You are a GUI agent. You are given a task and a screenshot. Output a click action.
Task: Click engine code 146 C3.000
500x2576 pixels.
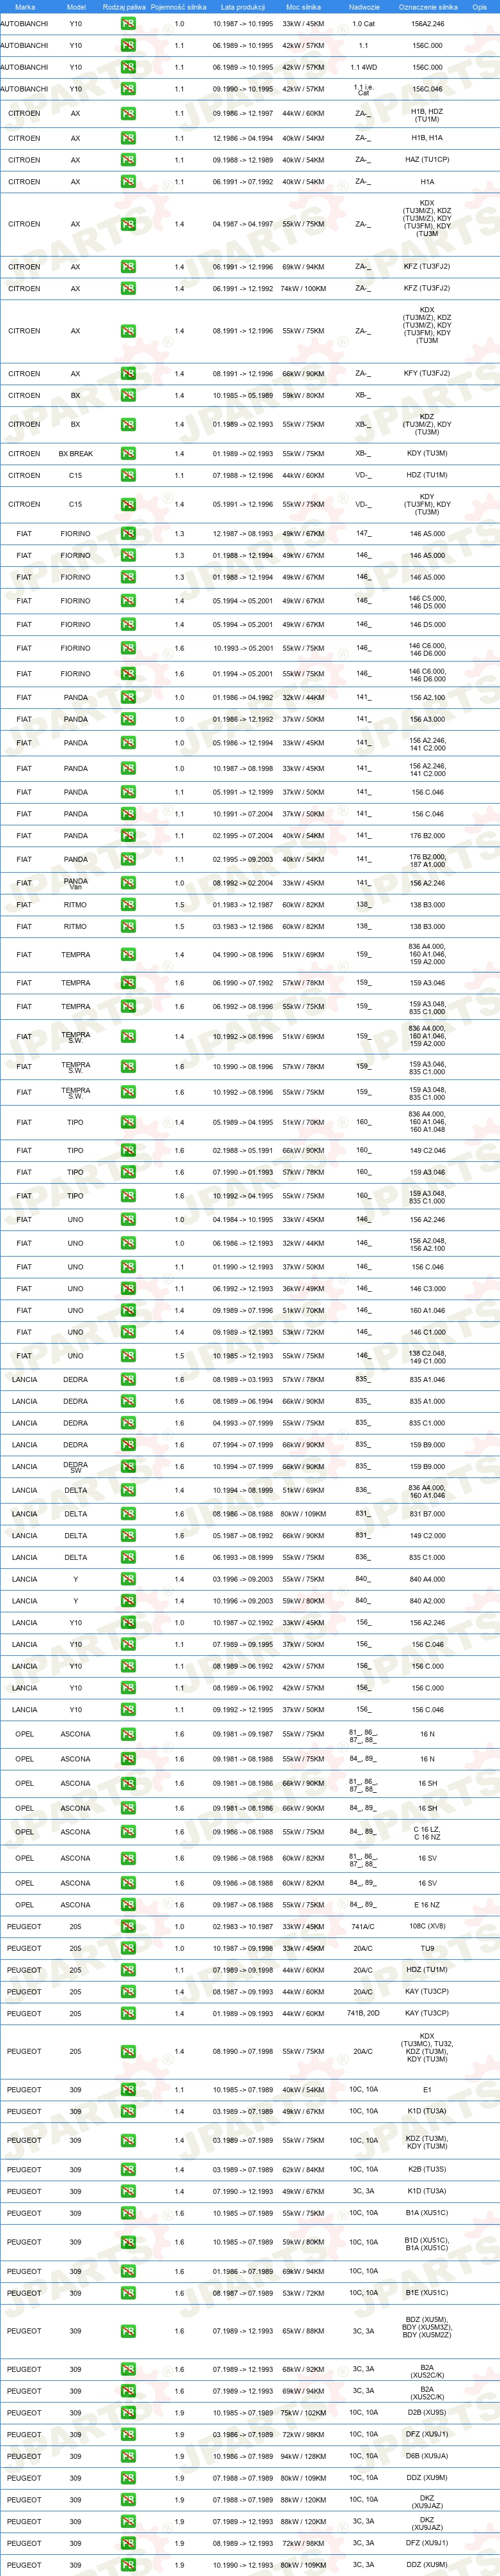point(428,1289)
